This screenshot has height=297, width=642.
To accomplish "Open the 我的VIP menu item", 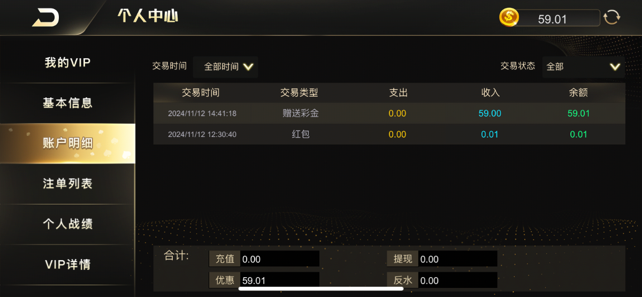I will (x=67, y=63).
